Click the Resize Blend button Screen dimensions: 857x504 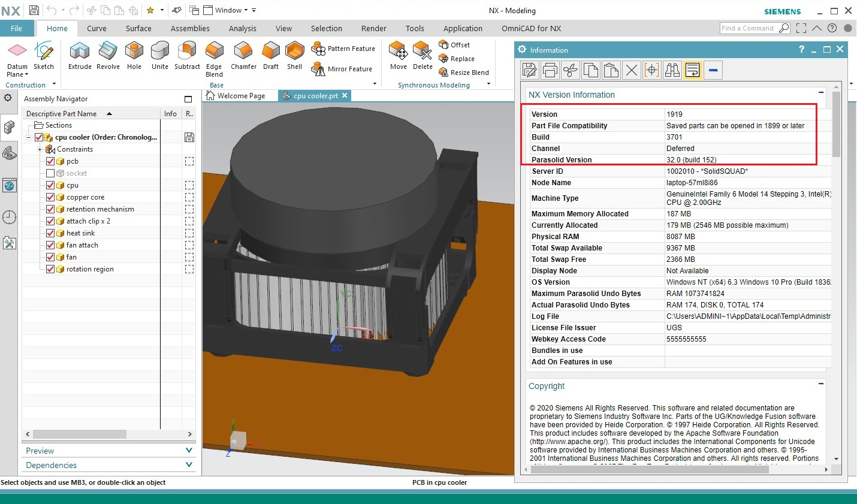coord(464,73)
